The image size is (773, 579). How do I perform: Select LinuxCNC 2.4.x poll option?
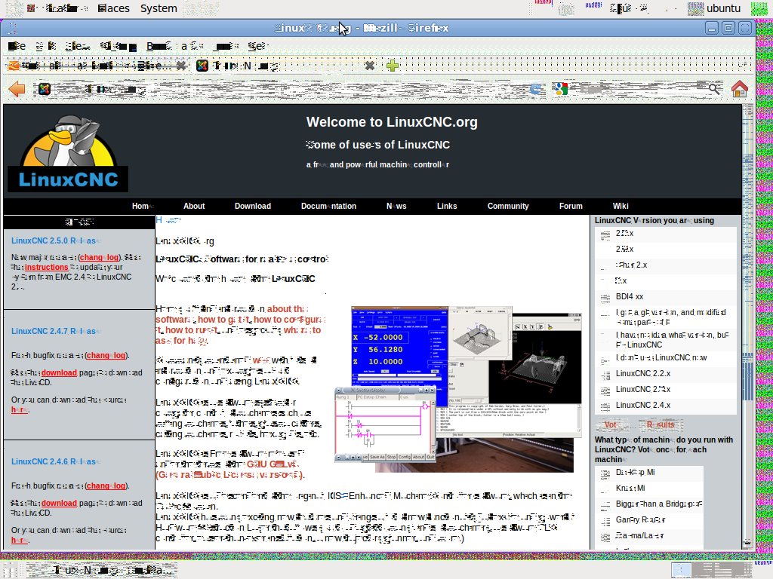(x=605, y=406)
